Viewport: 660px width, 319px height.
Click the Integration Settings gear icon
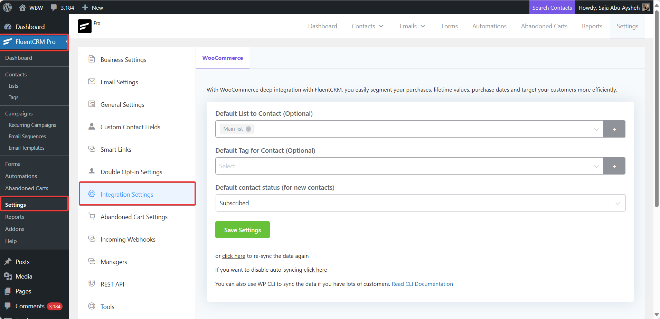(92, 194)
